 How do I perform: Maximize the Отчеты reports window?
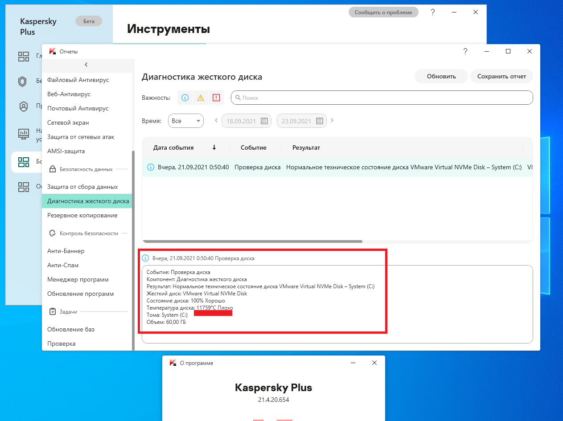point(508,51)
